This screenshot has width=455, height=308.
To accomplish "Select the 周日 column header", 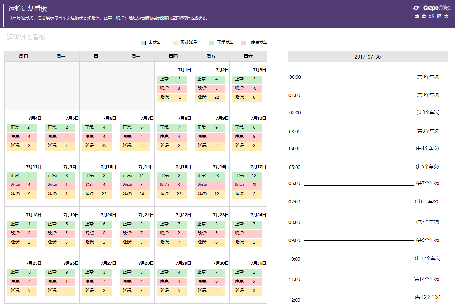I will (x=23, y=56).
